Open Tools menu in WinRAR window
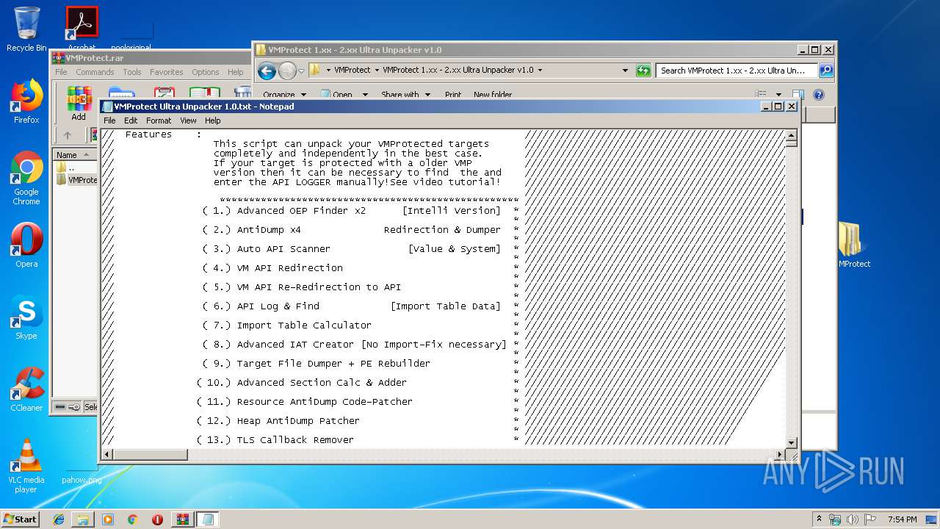 [x=132, y=72]
